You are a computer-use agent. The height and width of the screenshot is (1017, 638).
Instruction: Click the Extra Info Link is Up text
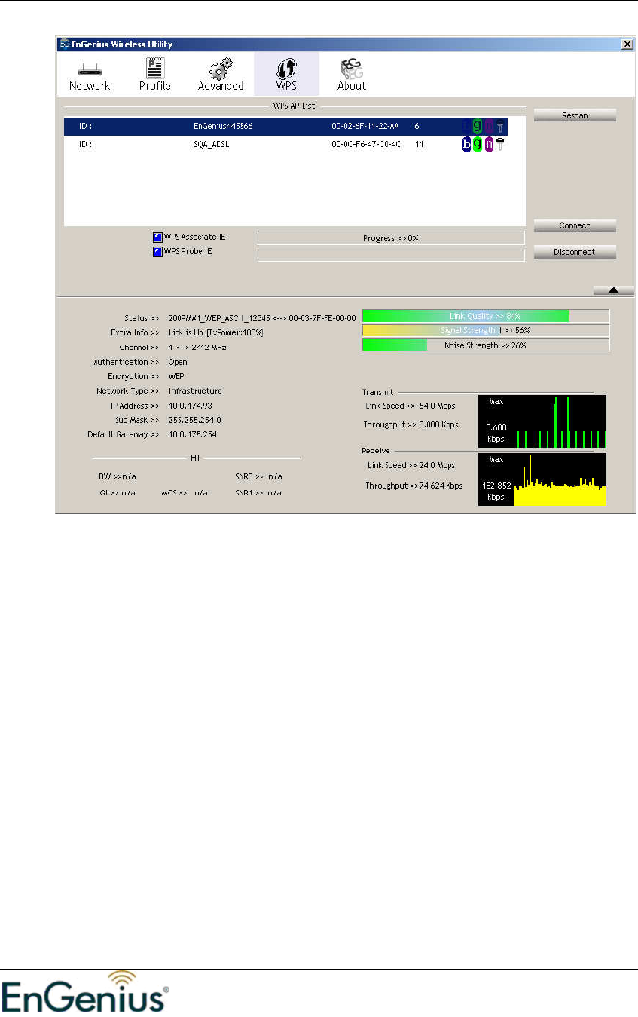(215, 332)
